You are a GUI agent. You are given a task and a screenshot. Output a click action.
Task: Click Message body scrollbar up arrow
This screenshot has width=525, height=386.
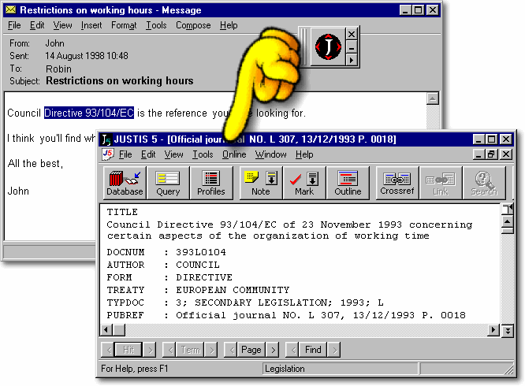(x=433, y=98)
